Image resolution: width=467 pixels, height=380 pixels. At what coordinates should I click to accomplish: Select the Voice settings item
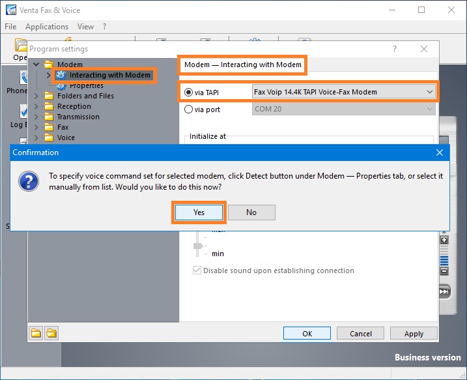coord(66,138)
